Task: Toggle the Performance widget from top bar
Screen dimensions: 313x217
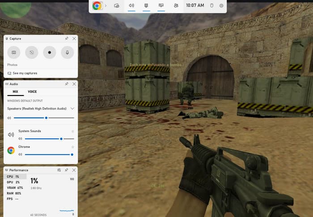Action: pyautogui.click(x=161, y=6)
